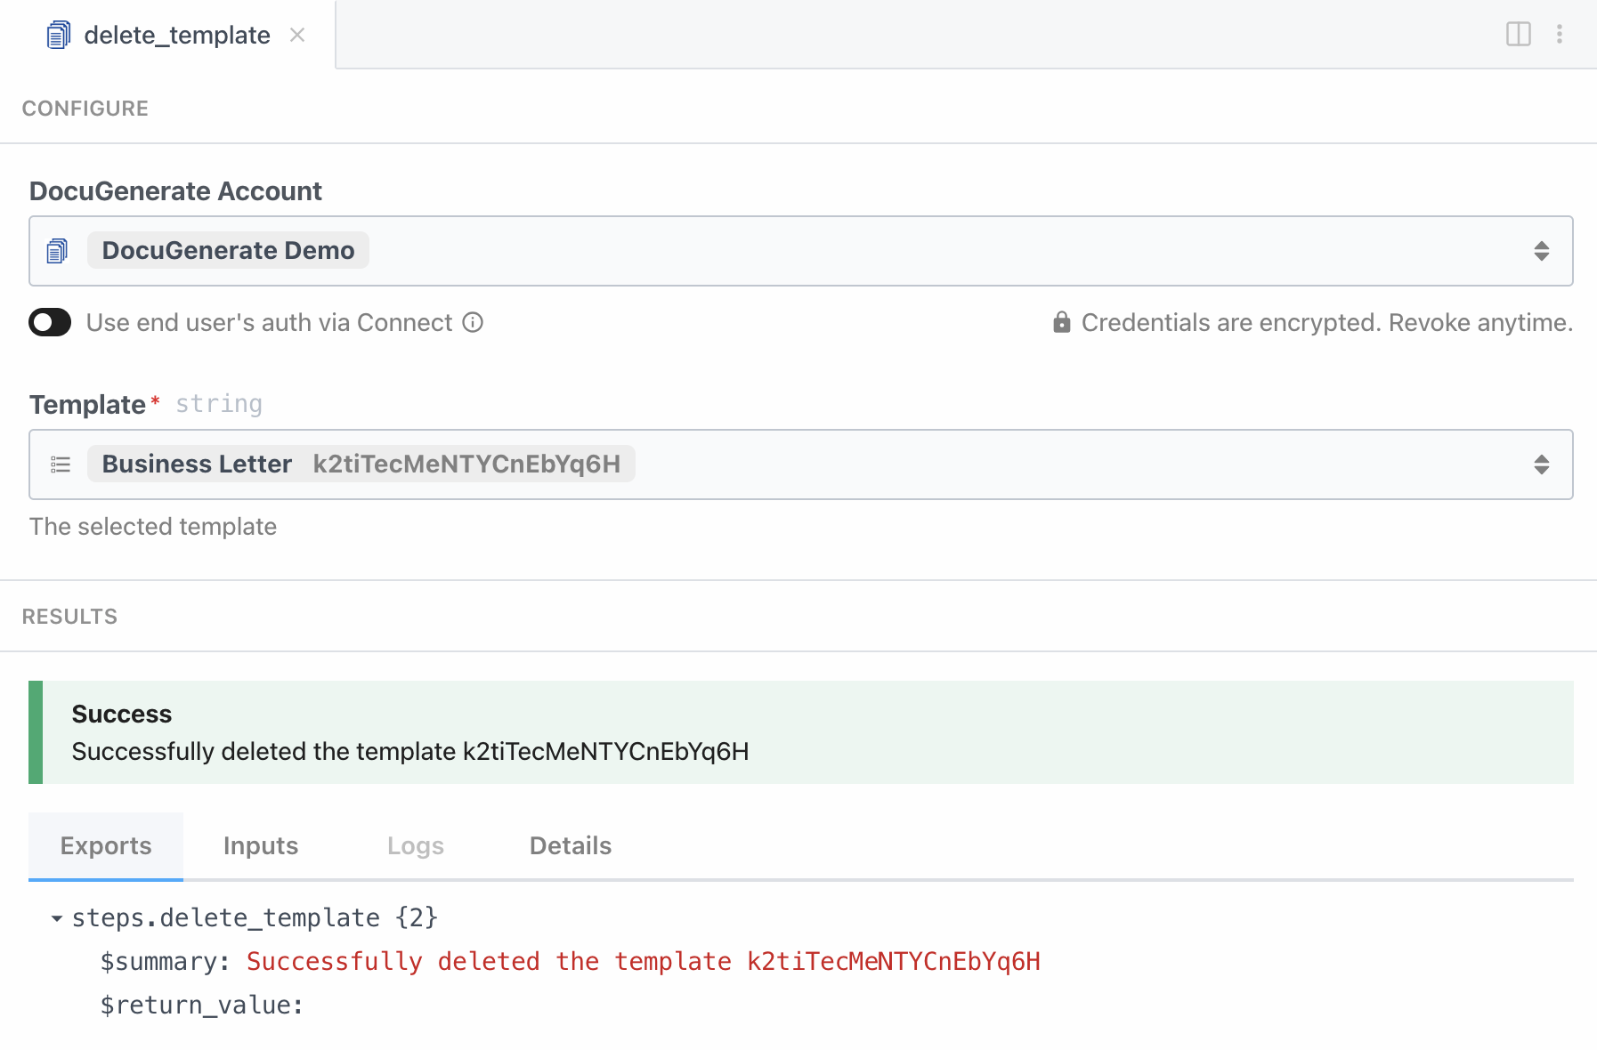Click the $summary value text
The image size is (1597, 1050).
pyautogui.click(x=643, y=962)
